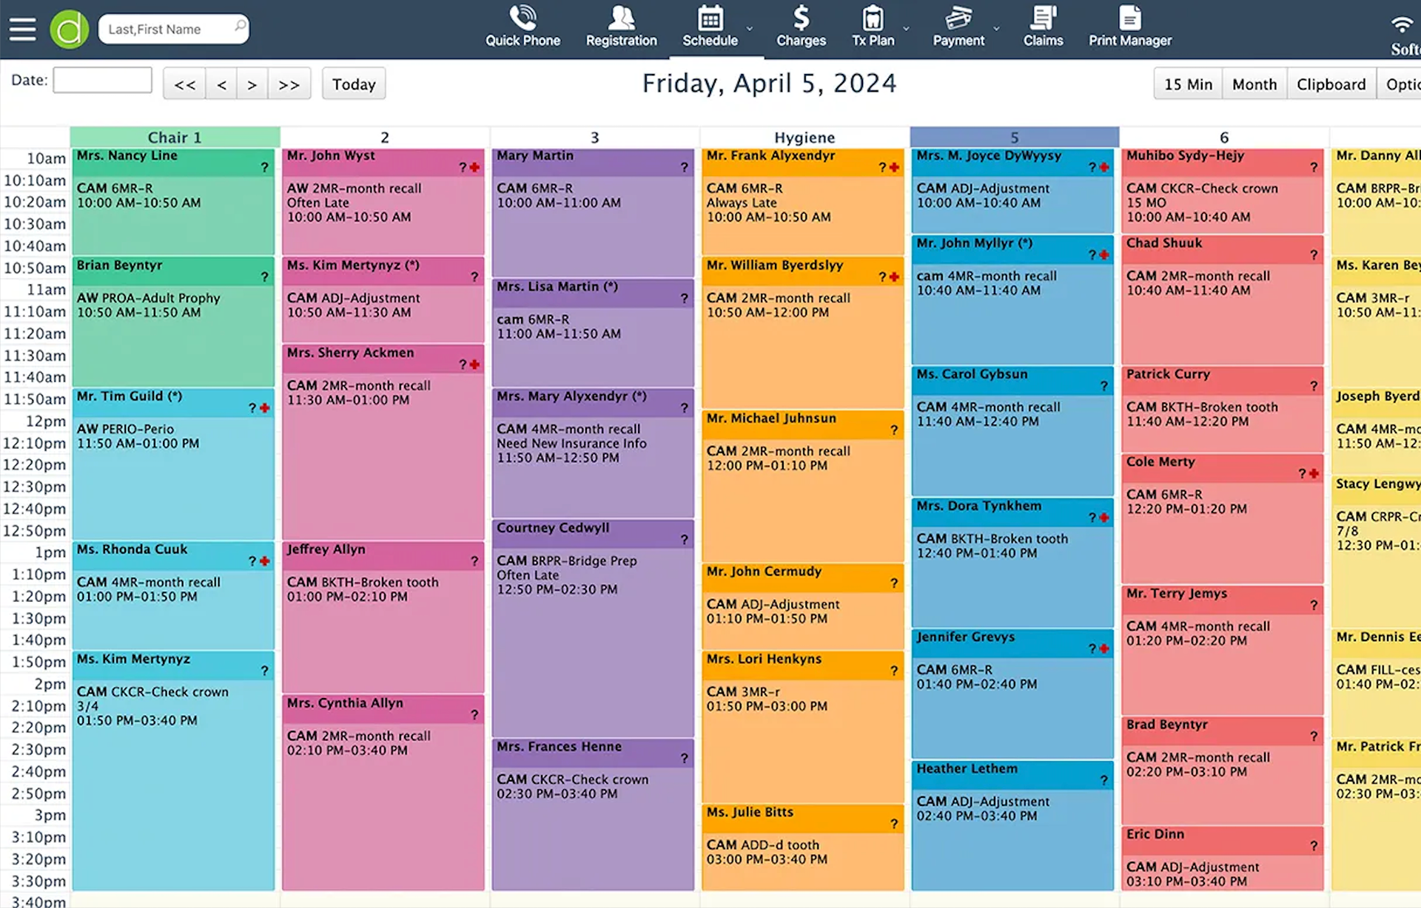
Task: Open the hamburger menu icon
Action: [22, 29]
